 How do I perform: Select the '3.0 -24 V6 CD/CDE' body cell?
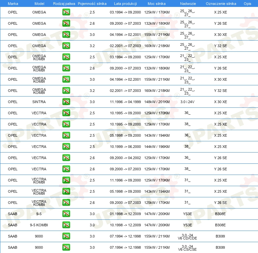pos(187,237)
